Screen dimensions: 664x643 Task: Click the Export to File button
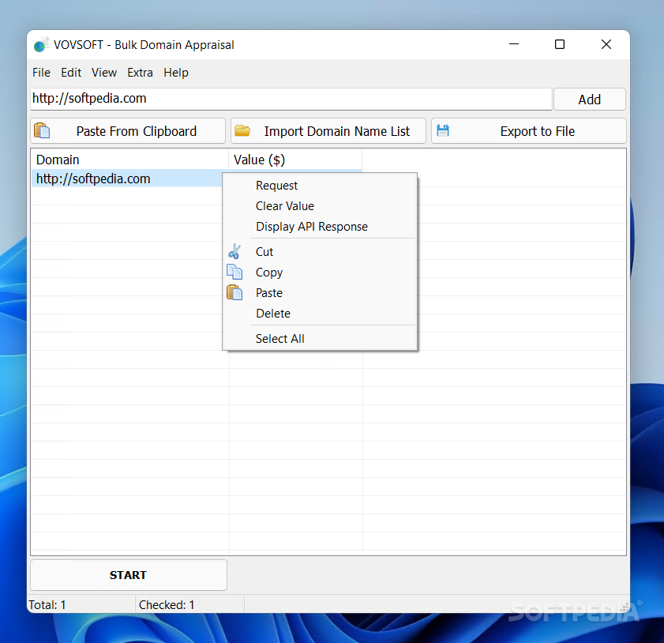pyautogui.click(x=528, y=131)
